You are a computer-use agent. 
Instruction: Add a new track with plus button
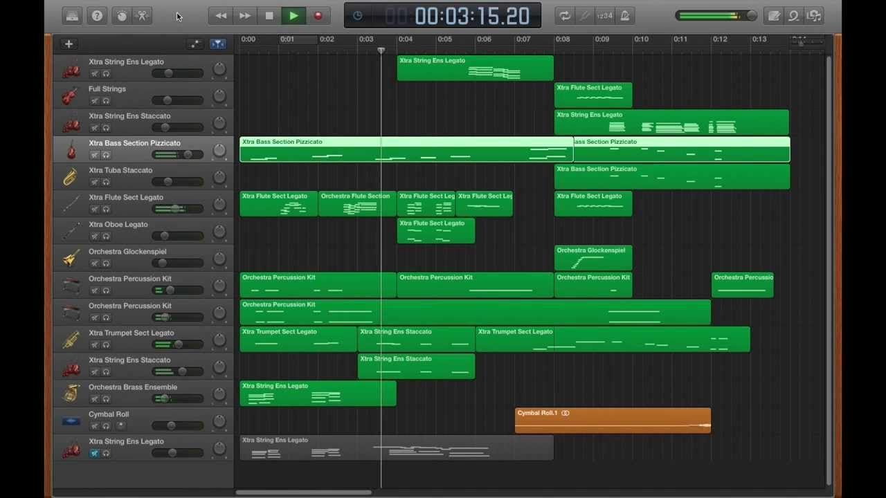(69, 44)
